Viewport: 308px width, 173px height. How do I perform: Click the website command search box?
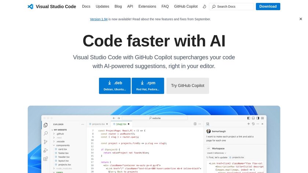click(x=155, y=118)
